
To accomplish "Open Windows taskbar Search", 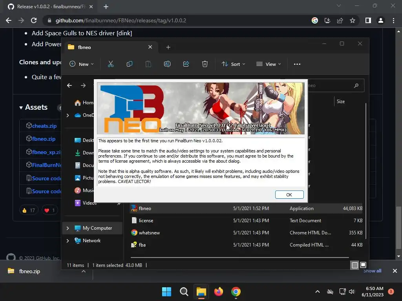I will [x=184, y=292].
